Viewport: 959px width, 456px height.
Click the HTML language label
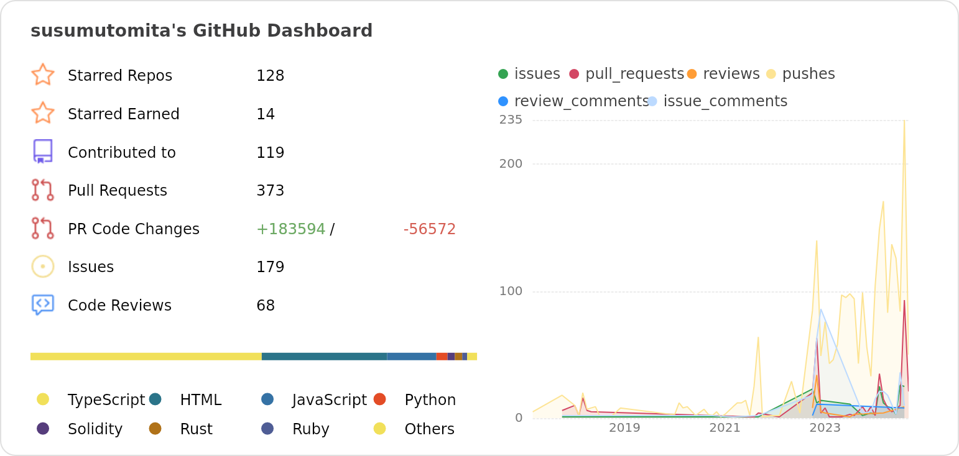(x=201, y=400)
